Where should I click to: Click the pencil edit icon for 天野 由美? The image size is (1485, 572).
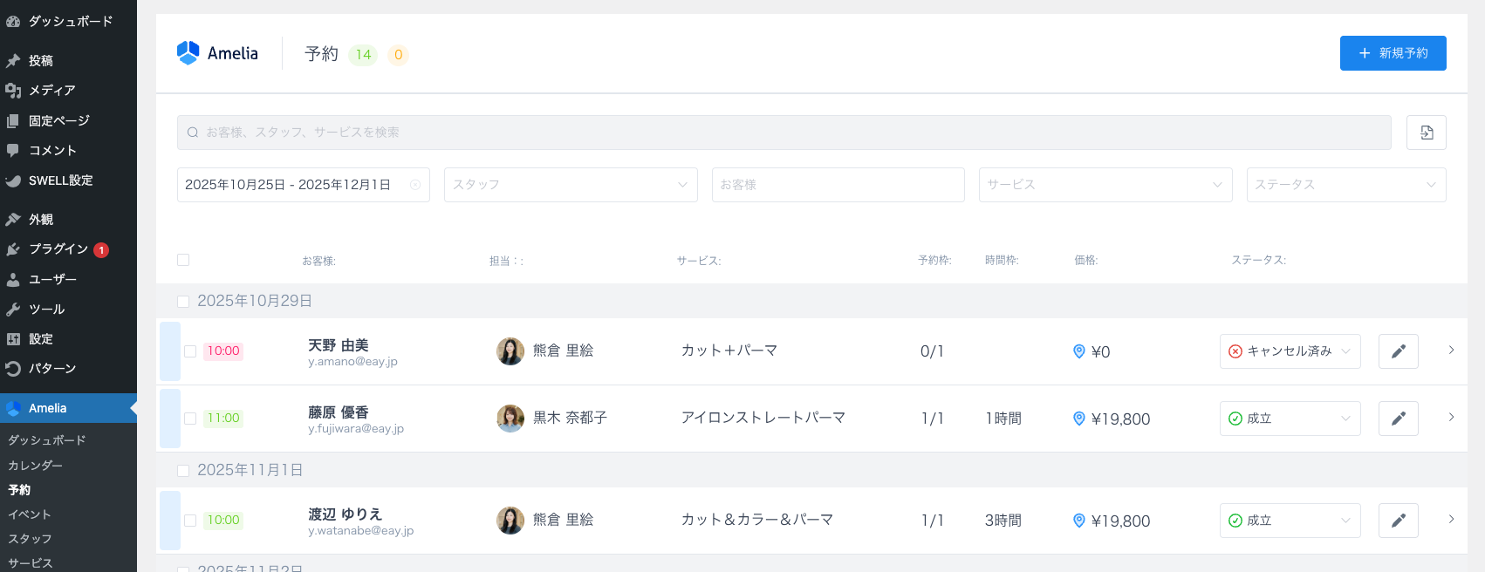1398,351
